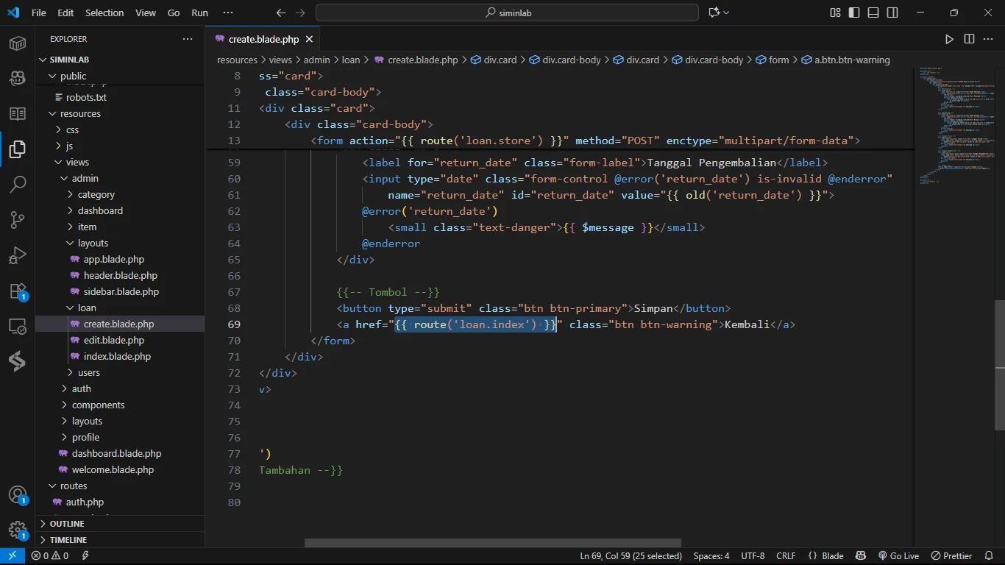This screenshot has height=565, width=1005.
Task: Open the Extensions view
Action: pos(18,291)
